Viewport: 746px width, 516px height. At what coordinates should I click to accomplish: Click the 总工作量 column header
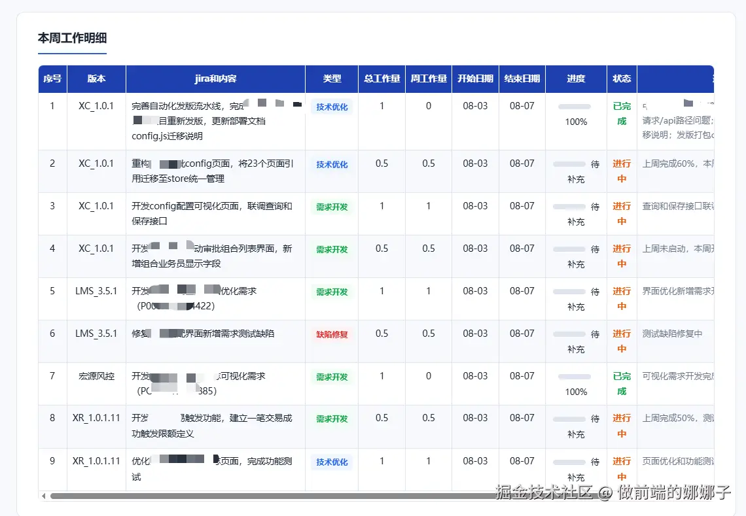click(x=382, y=78)
